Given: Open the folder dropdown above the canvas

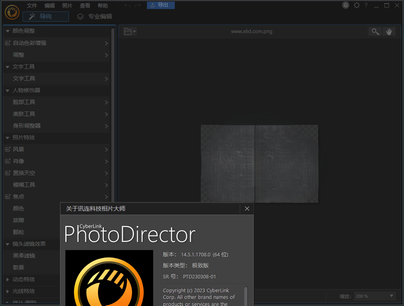Looking at the screenshot, I should point(130,32).
